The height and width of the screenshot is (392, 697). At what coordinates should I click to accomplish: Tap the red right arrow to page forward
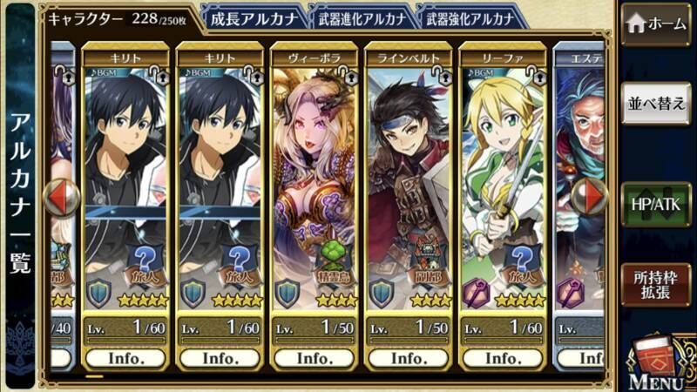(590, 196)
